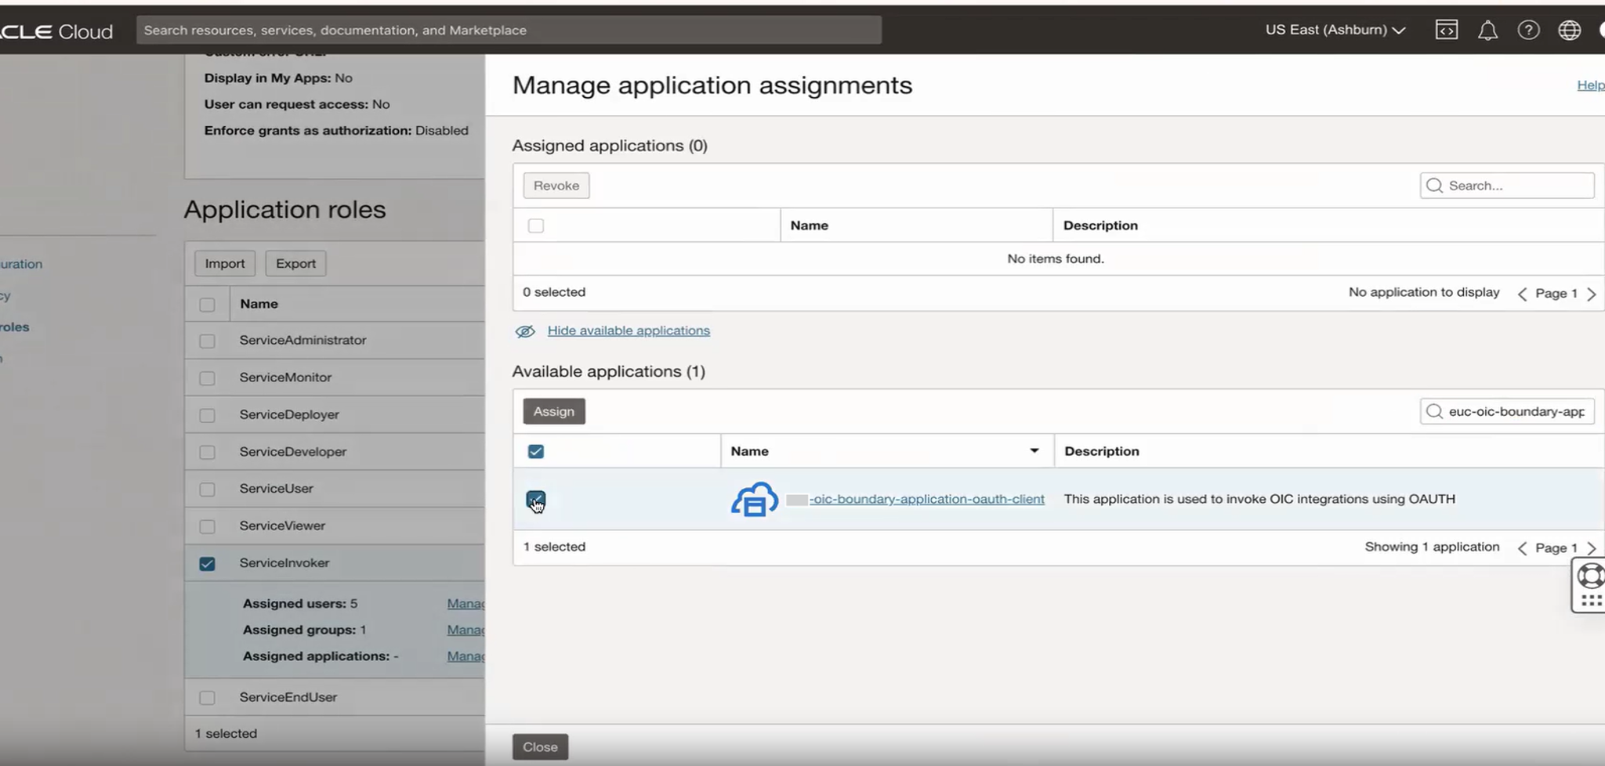The image size is (1605, 766).
Task: Click the Help link at top right
Action: click(x=1590, y=85)
